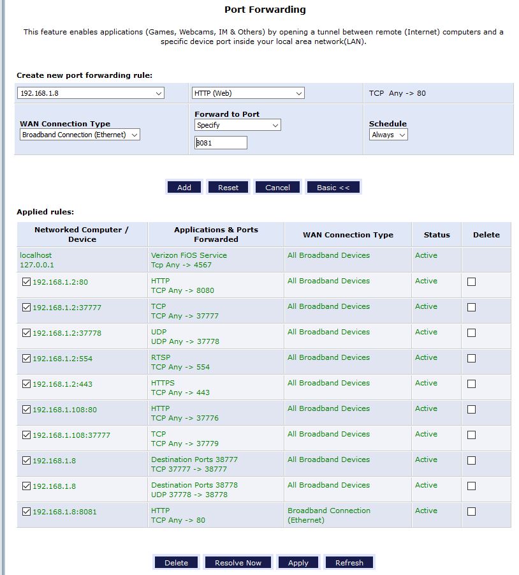Tick the Delete checkbox for the HTTPS rule

pos(471,384)
